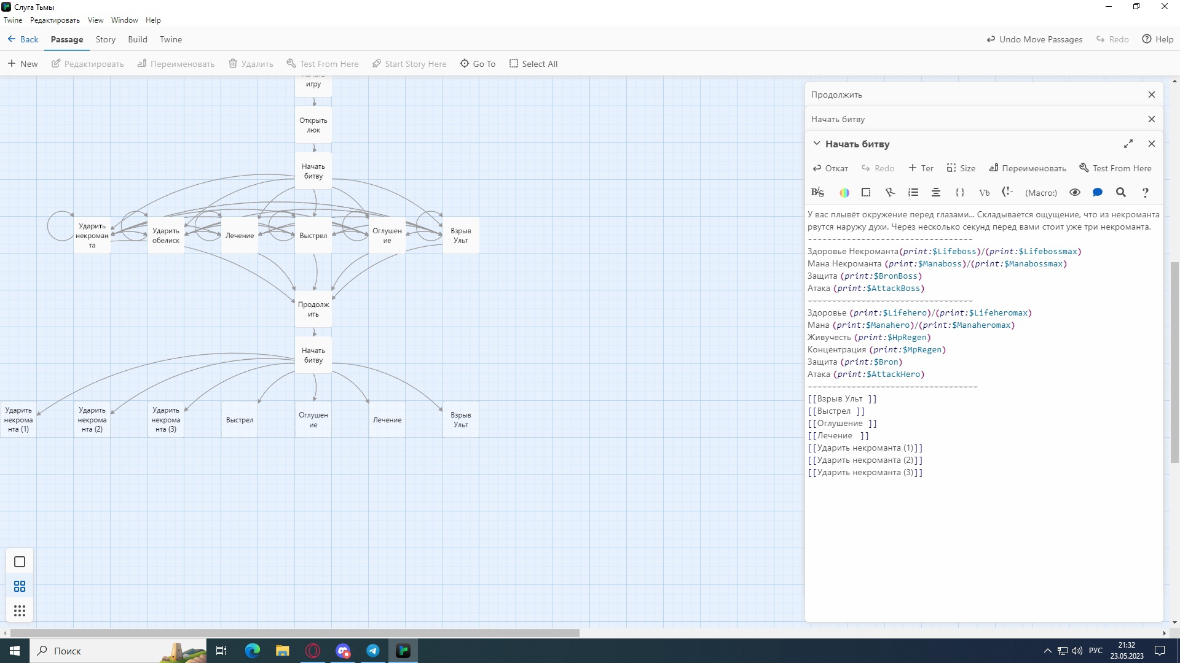Click the fullscreen expand arrows icon
This screenshot has height=663, width=1180.
[1128, 144]
